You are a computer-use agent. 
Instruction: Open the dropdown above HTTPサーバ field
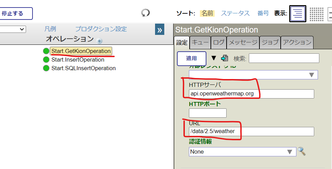[x=253, y=75]
